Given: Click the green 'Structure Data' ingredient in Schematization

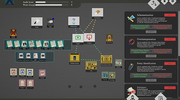Looking at the screenshot, I should point(140,27).
